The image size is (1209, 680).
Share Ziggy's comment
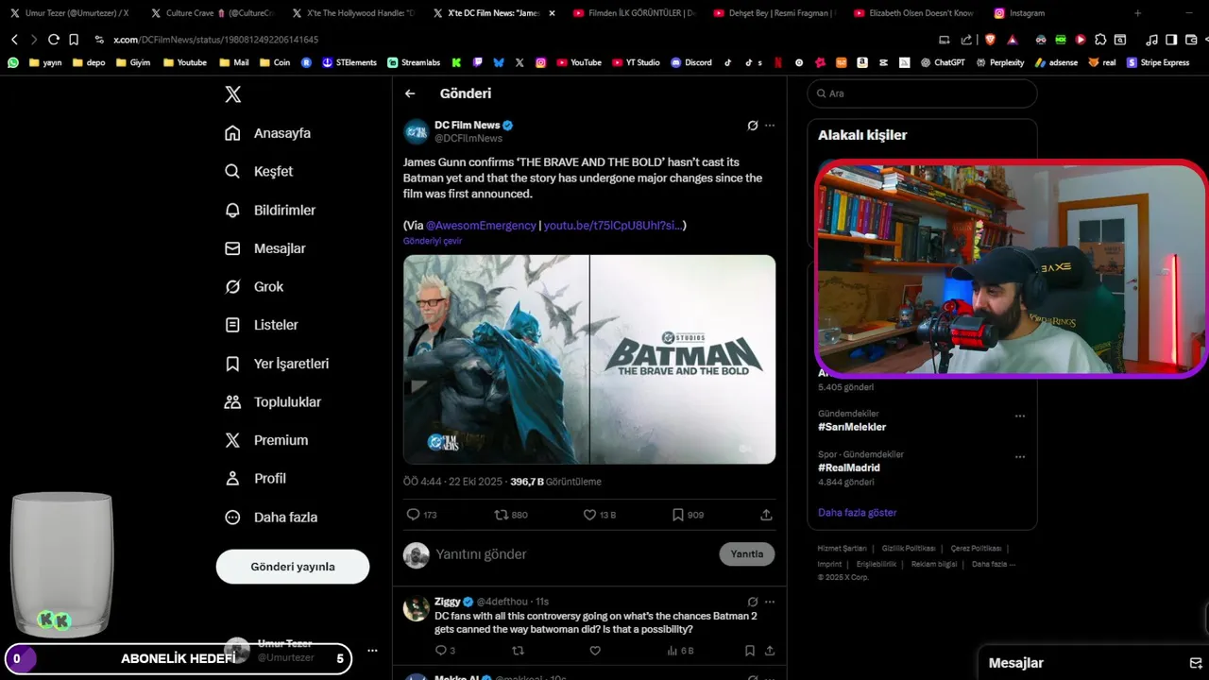pyautogui.click(x=770, y=651)
